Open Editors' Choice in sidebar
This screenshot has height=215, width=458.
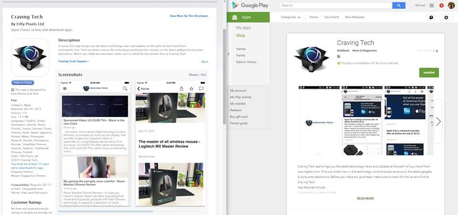246,62
